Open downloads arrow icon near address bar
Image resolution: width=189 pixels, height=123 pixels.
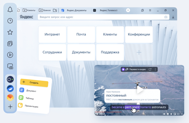pos(173,17)
